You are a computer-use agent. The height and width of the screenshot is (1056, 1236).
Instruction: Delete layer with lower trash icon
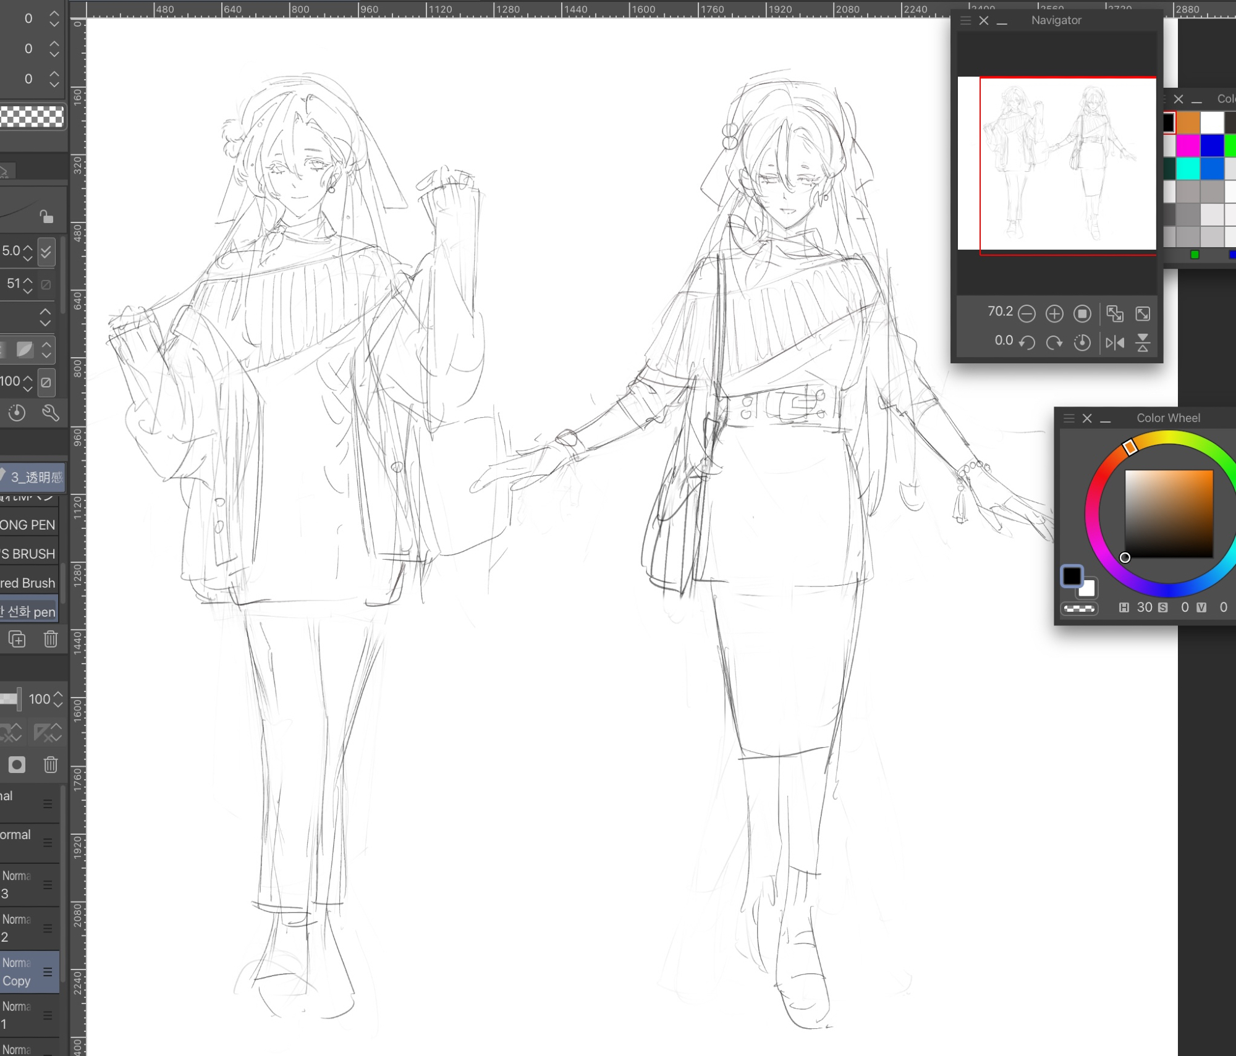coord(51,765)
